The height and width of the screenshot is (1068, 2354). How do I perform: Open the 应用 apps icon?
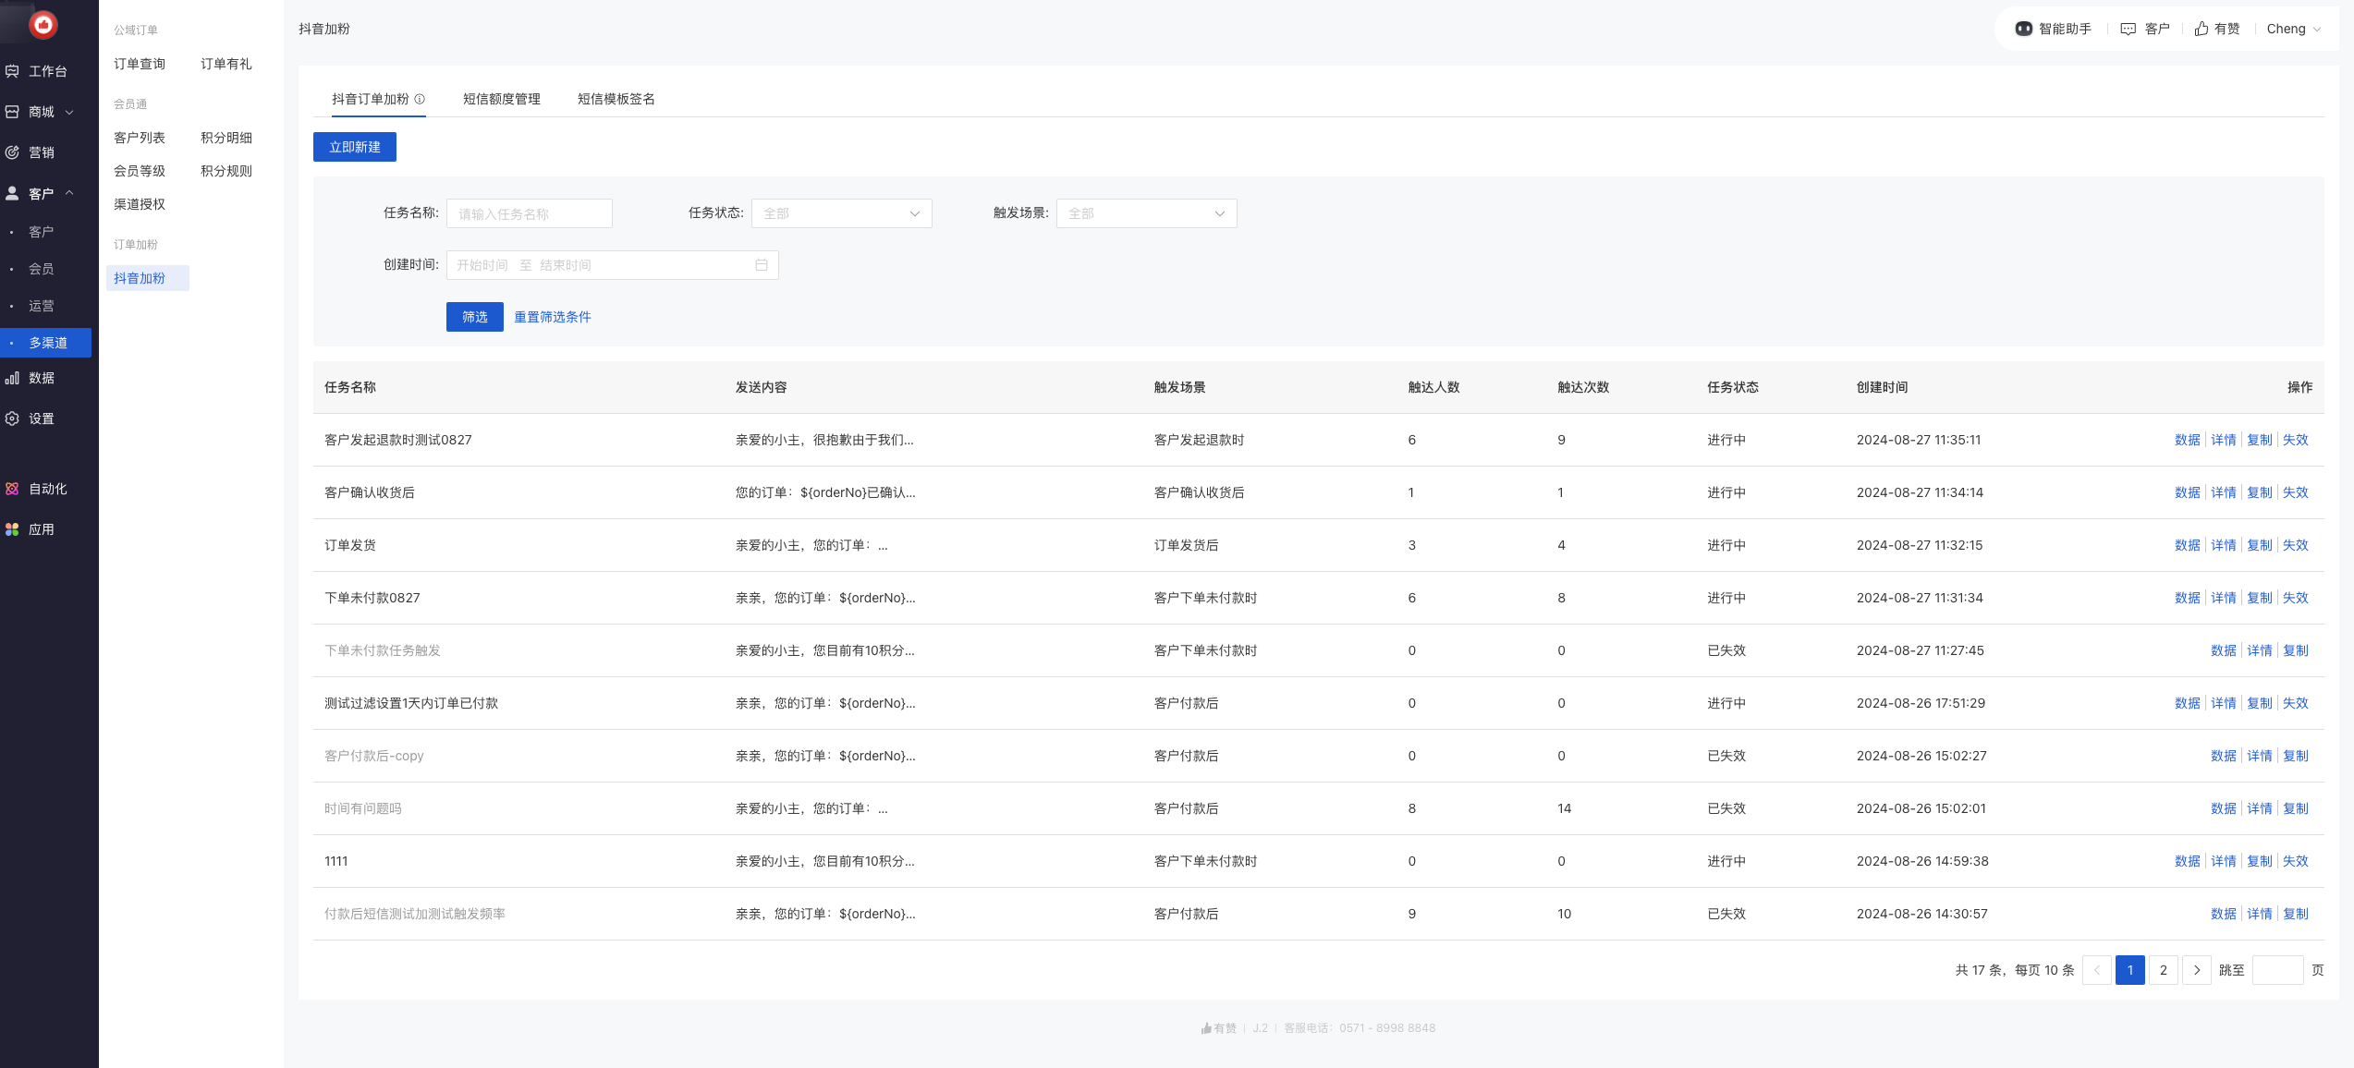pyautogui.click(x=12, y=529)
